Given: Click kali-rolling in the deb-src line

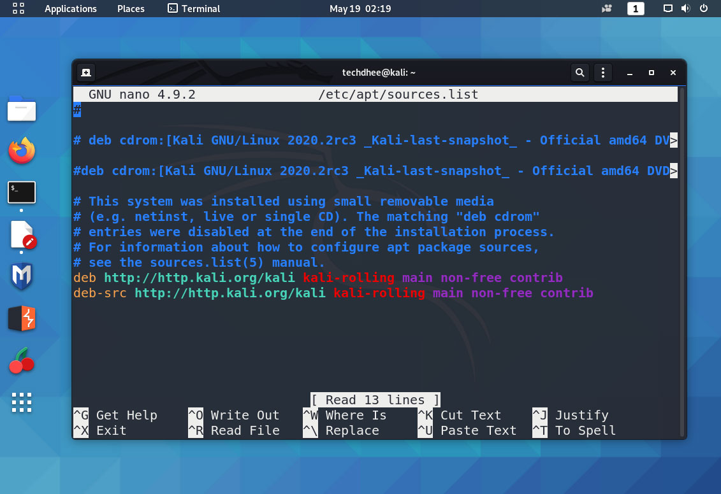Looking at the screenshot, I should 379,293.
